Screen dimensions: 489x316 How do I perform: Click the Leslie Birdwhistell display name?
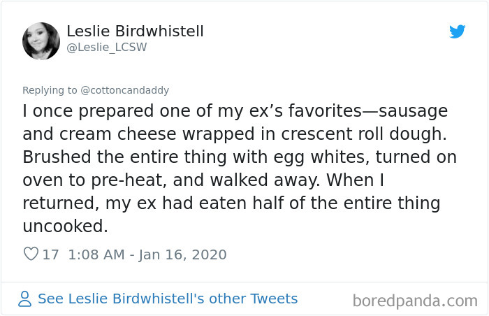pos(135,31)
